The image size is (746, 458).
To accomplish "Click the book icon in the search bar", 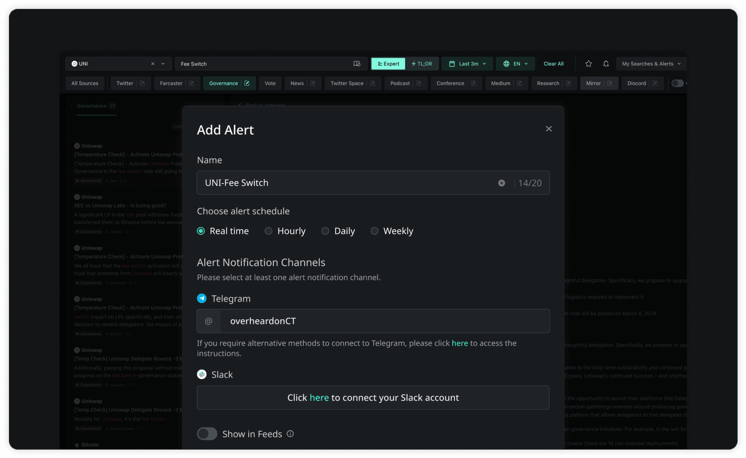I will [357, 64].
